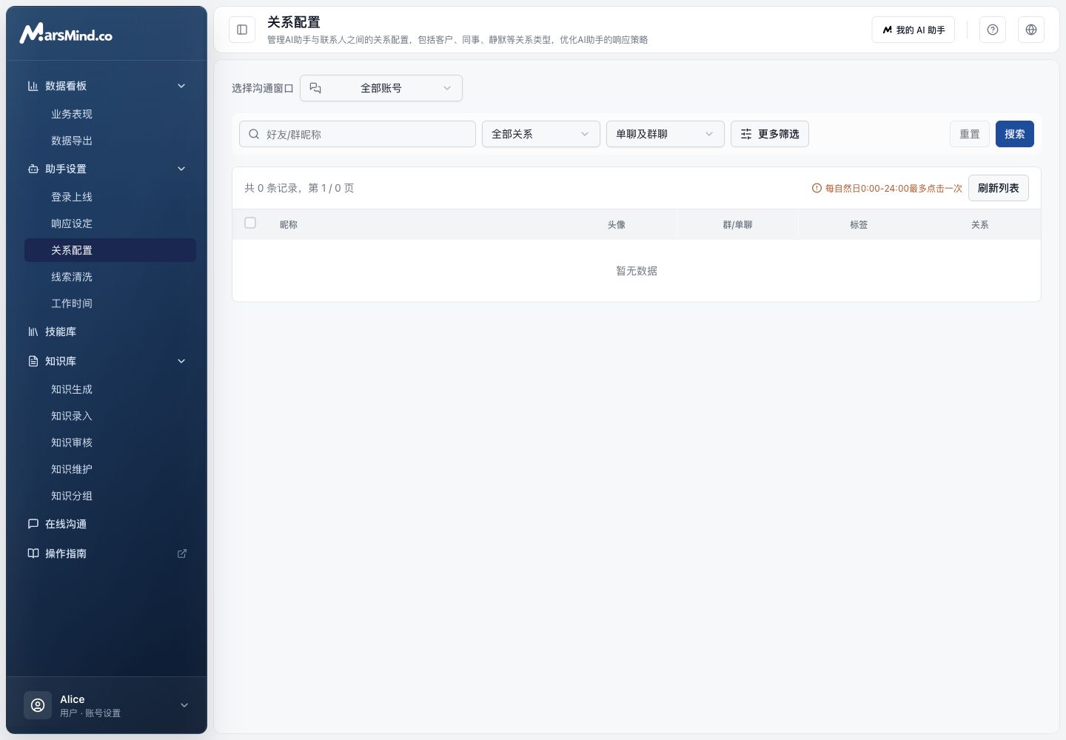This screenshot has height=740, width=1066.
Task: Open 知识维护 menu item
Action: tap(110, 469)
